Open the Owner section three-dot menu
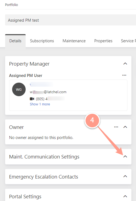The image size is (136, 201). coord(116,127)
